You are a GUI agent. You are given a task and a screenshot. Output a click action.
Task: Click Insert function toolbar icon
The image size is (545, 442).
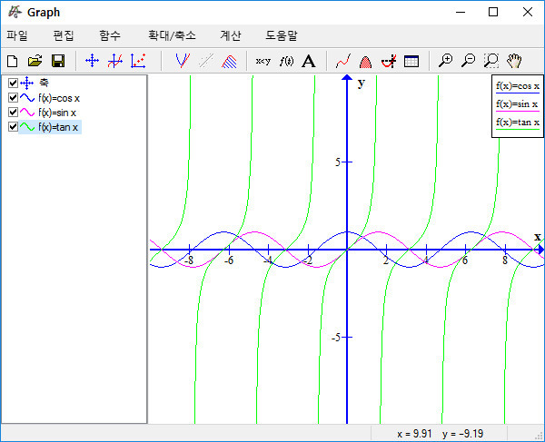tap(115, 61)
